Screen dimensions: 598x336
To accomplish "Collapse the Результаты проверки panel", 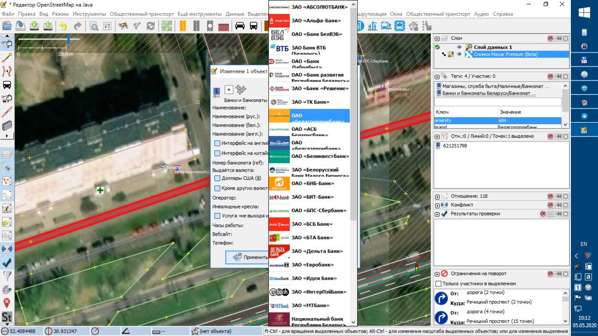I will [437, 214].
